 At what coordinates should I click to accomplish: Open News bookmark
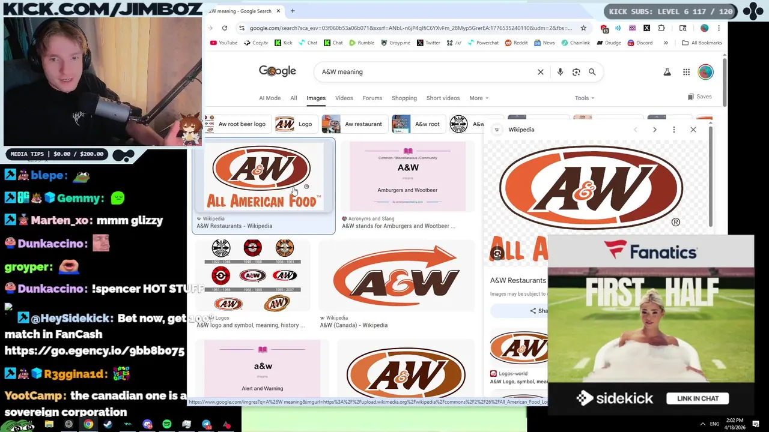coord(544,43)
